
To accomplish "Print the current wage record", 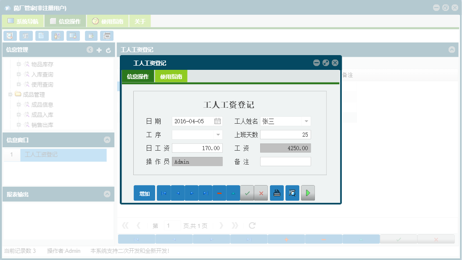I will tap(277, 193).
